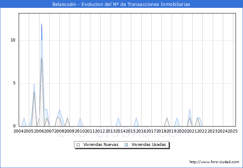
Task: Click the 2014 x-axis label
Action: [x=121, y=131]
